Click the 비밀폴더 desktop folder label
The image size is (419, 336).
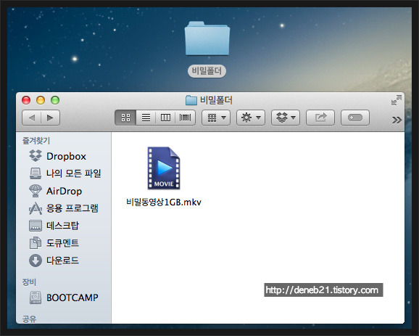(x=207, y=71)
